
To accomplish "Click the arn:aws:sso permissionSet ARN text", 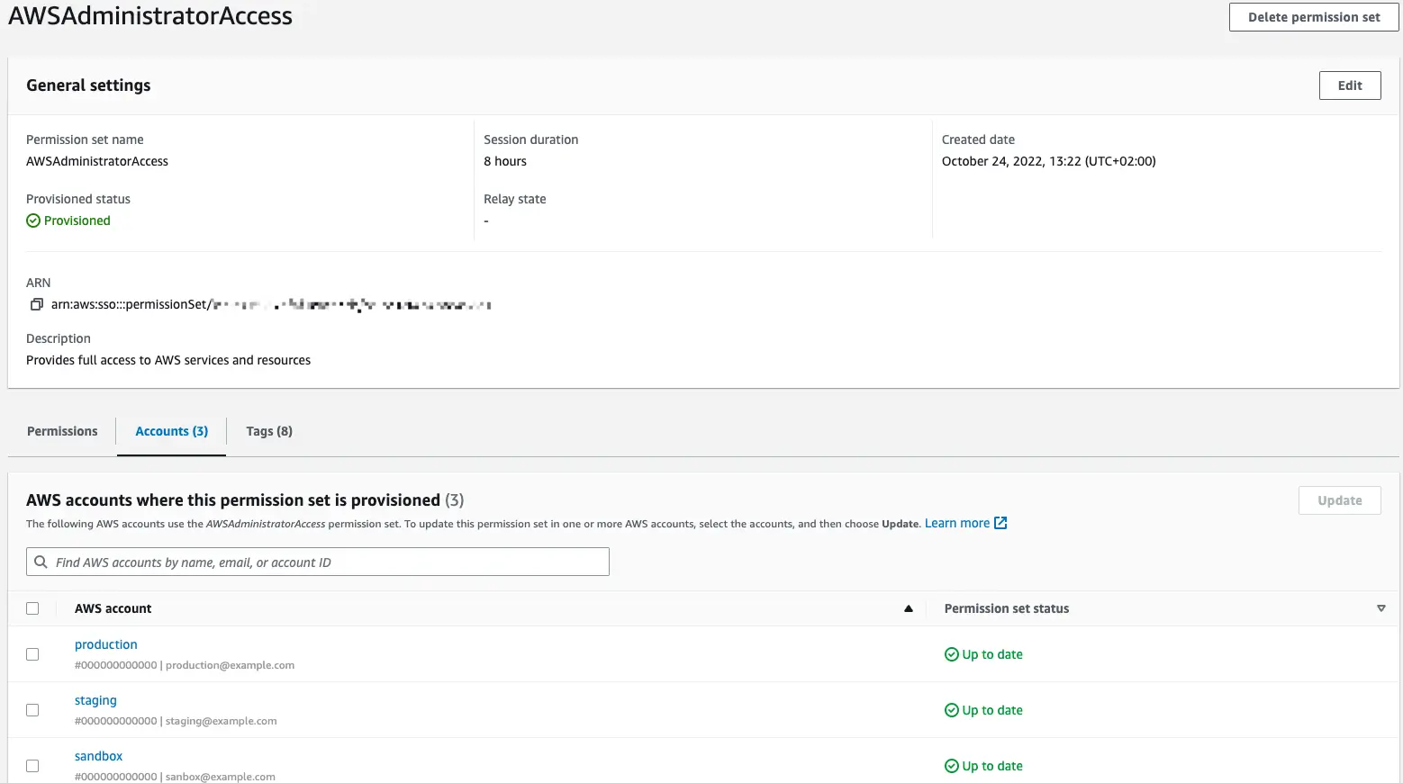I will (271, 304).
